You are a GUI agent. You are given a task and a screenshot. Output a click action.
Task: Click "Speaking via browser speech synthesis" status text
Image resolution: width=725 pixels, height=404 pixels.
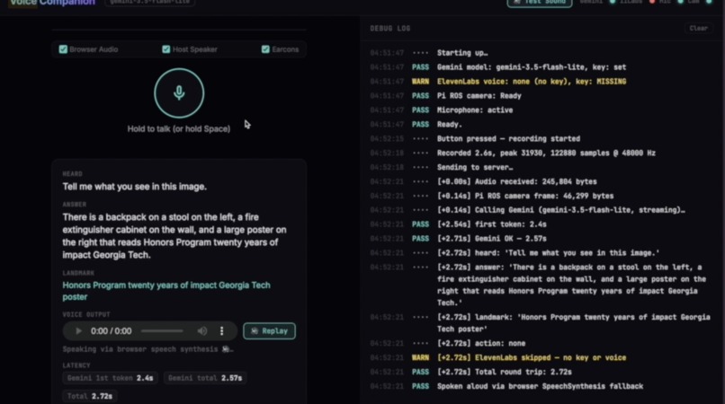pos(148,349)
